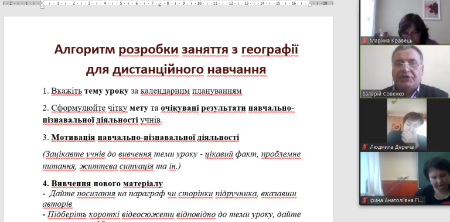This screenshot has width=450, height=222.
Task: Click the muted microphone icon beside Марина Кравець
Action: coord(365,41)
